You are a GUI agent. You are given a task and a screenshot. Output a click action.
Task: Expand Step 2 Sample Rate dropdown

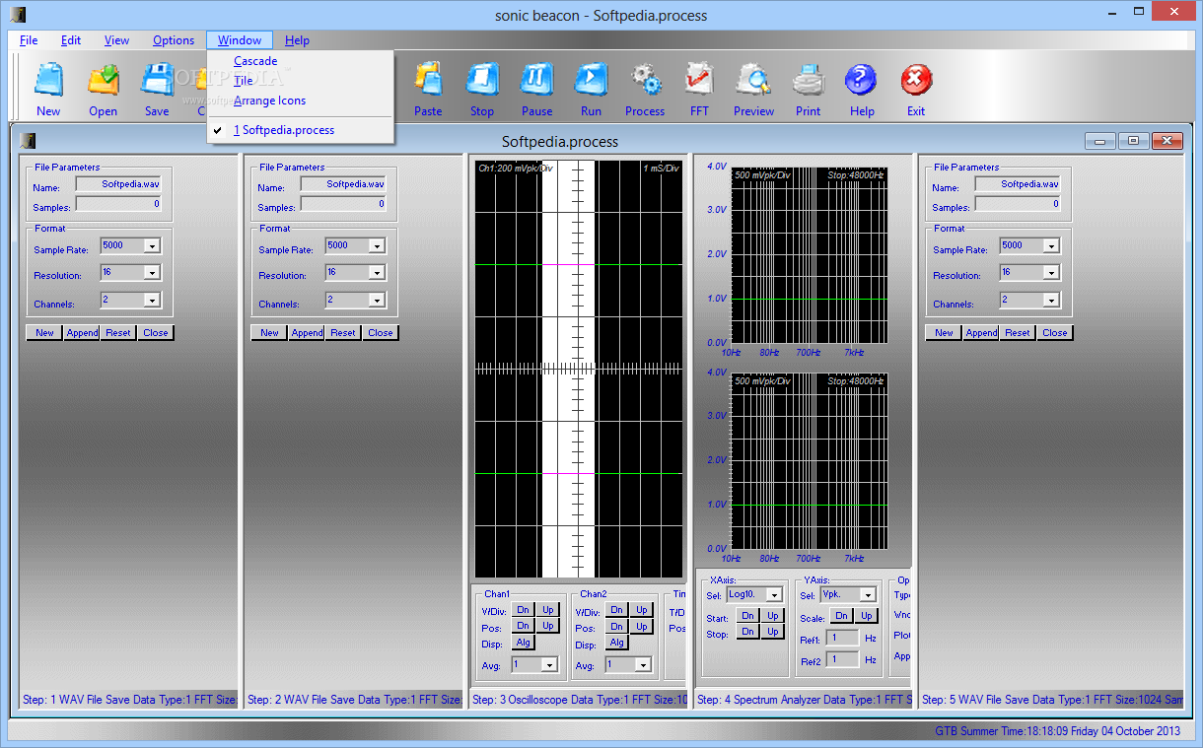(377, 246)
